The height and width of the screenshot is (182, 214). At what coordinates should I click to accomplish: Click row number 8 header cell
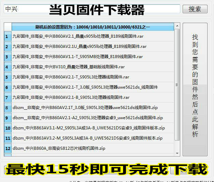(8, 108)
